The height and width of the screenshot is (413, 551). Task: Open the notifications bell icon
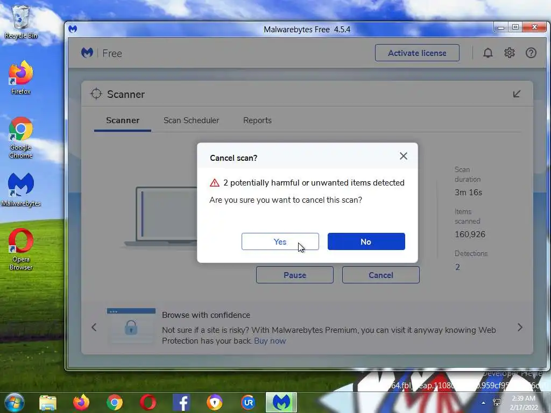(488, 53)
